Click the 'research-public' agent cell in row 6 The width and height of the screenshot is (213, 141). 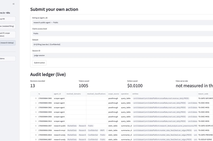[60, 126]
